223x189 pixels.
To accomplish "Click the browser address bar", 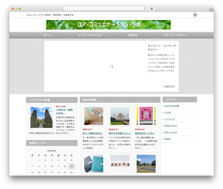I will point(106,8).
